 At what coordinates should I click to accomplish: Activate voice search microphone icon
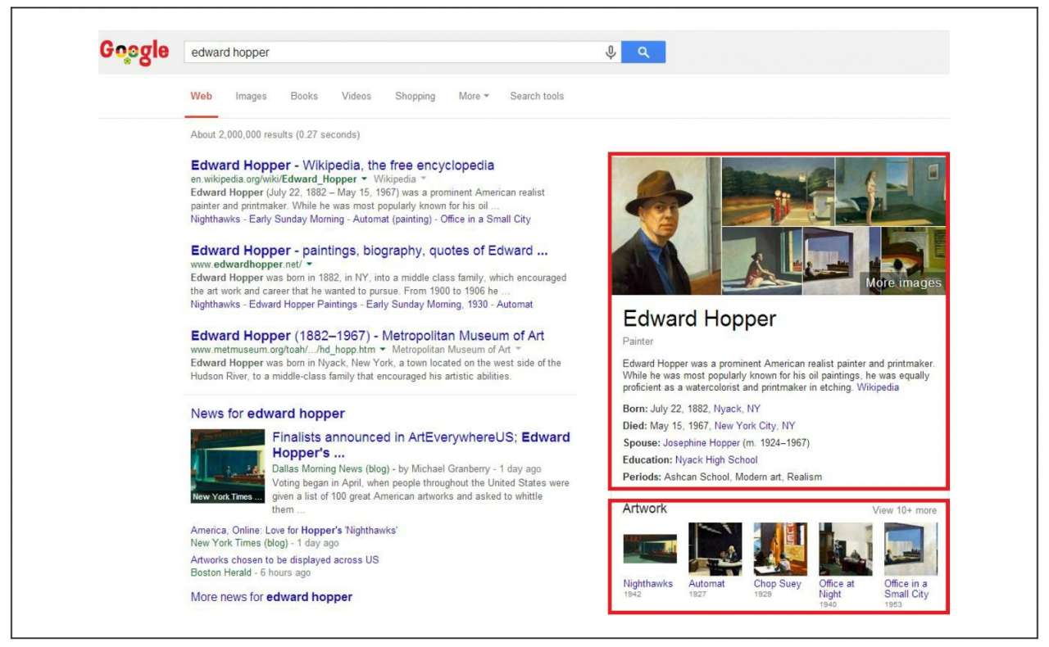[611, 52]
